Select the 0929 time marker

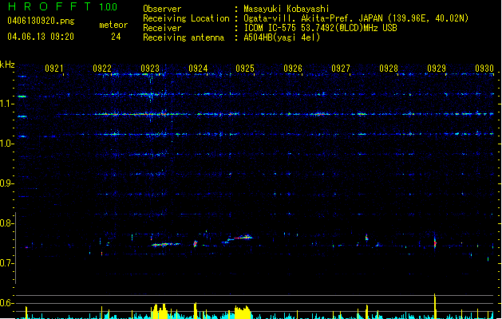[437, 69]
